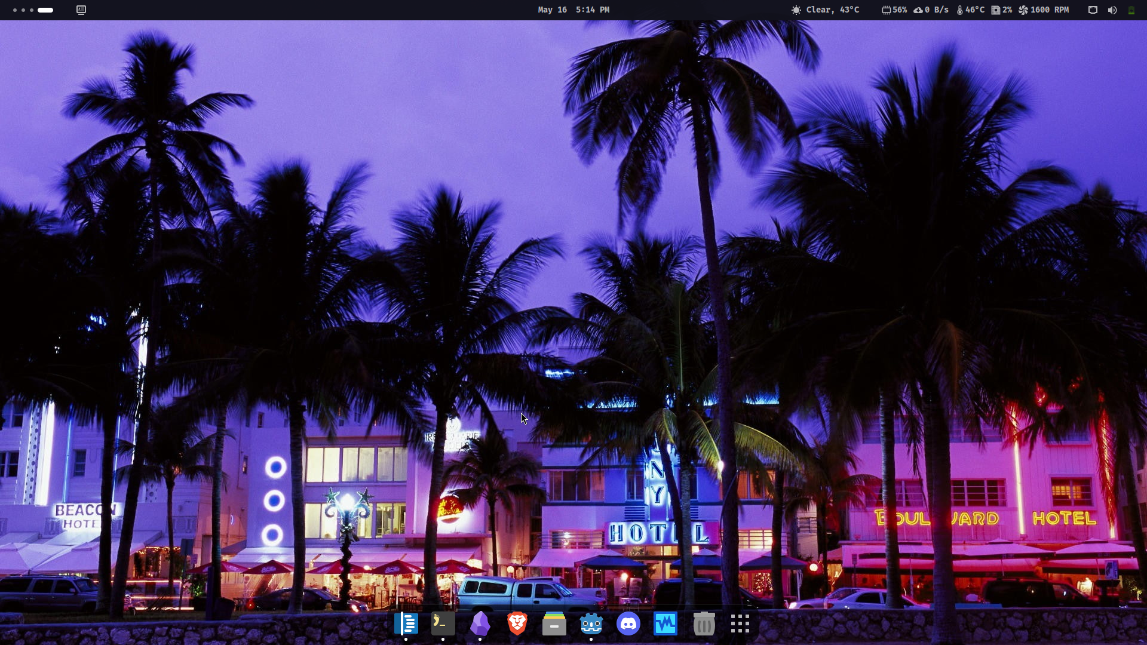Switch to the first workspace dot
Viewport: 1147px width, 645px height.
click(15, 10)
